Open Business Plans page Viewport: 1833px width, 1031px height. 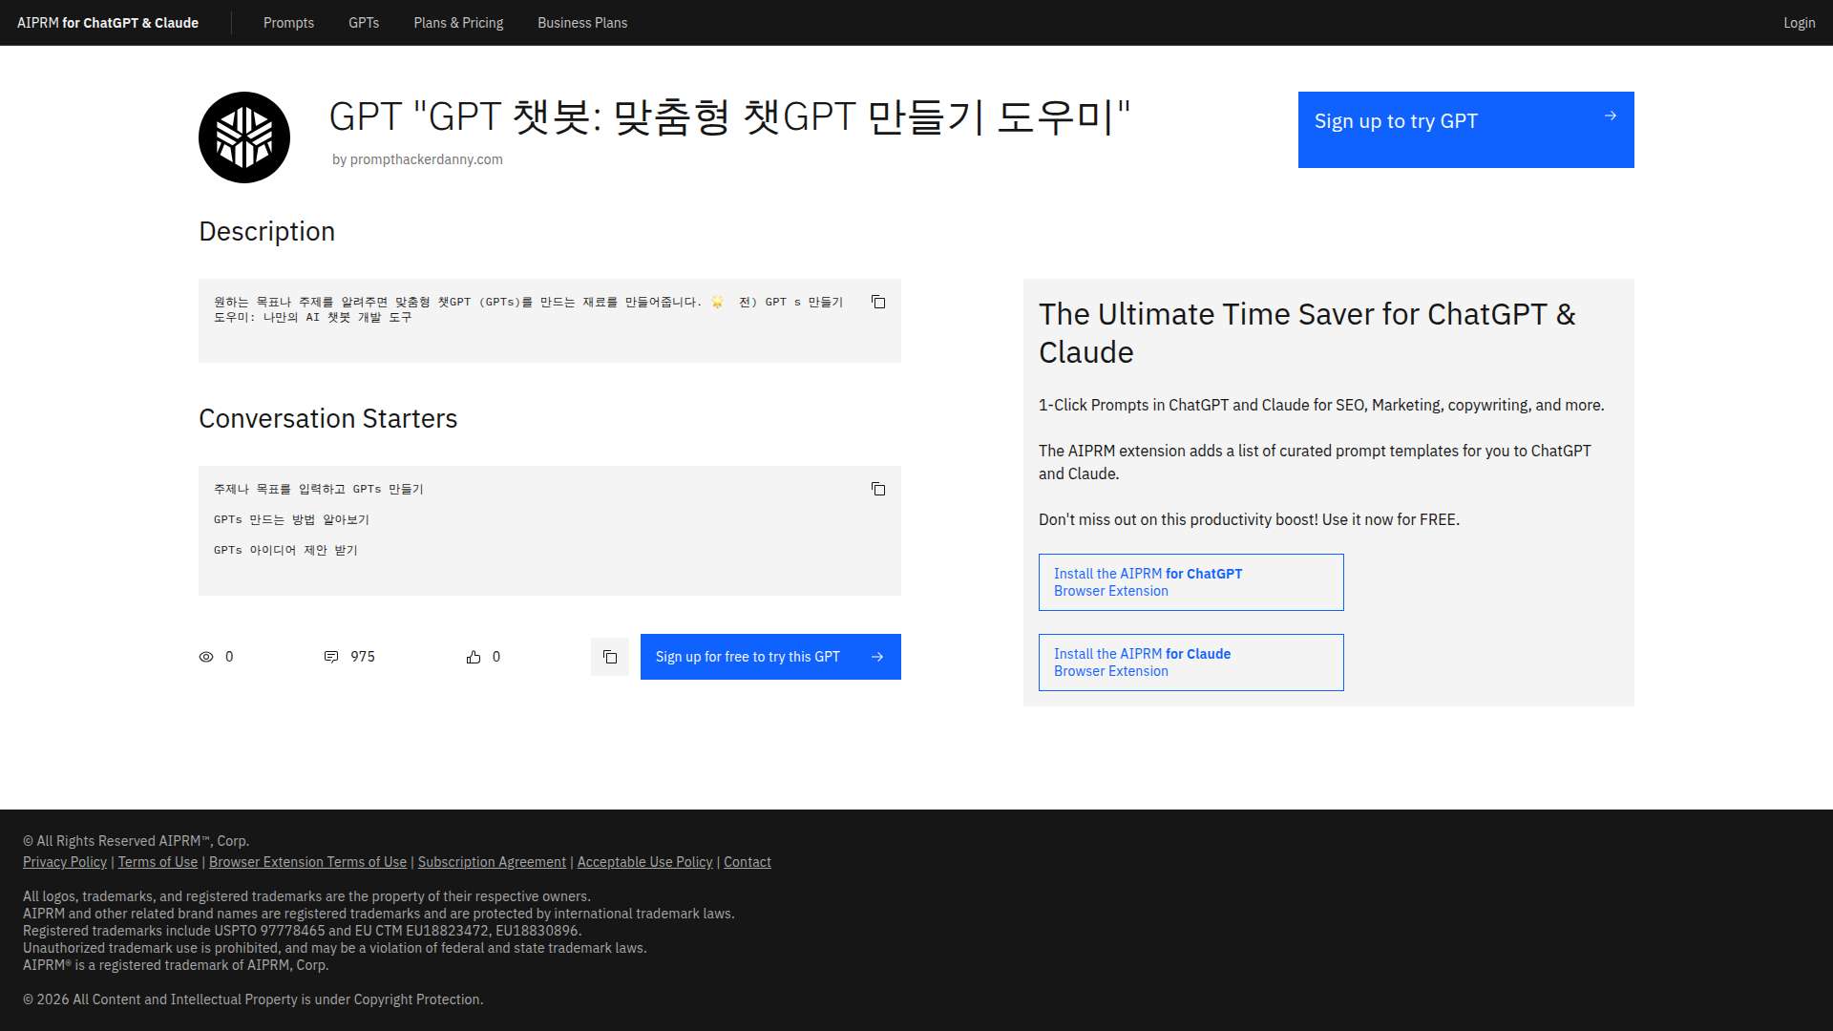582,23
